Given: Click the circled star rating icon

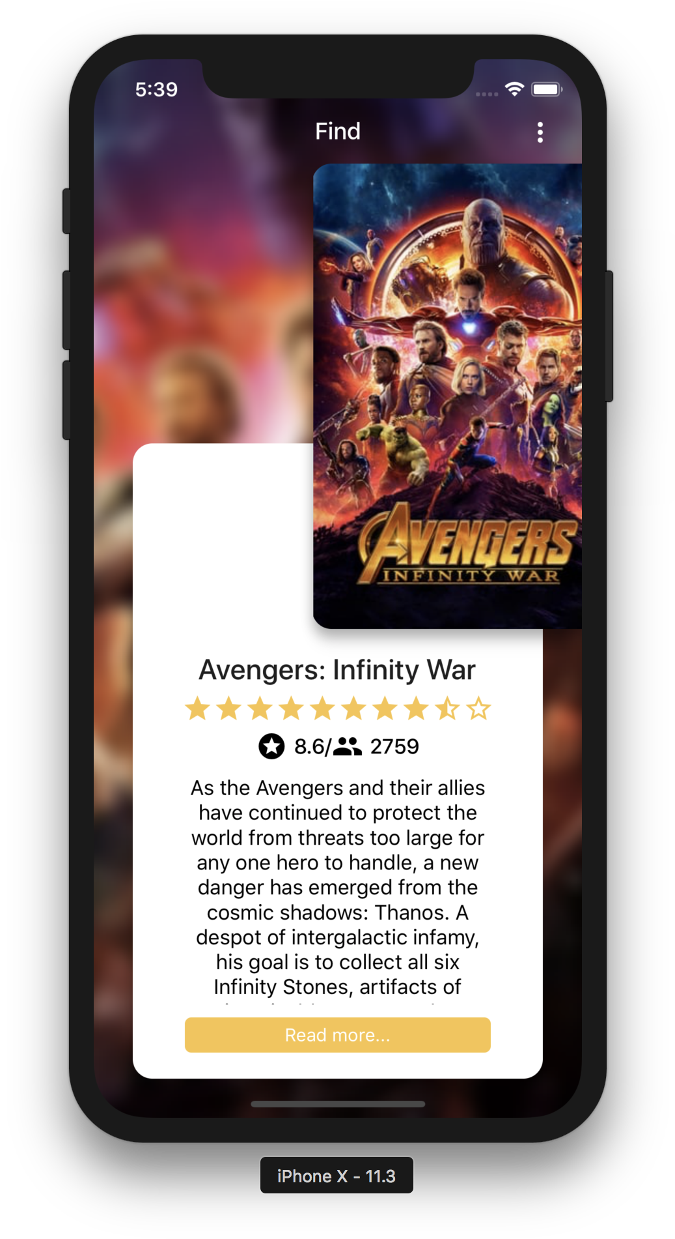Looking at the screenshot, I should click(x=271, y=746).
